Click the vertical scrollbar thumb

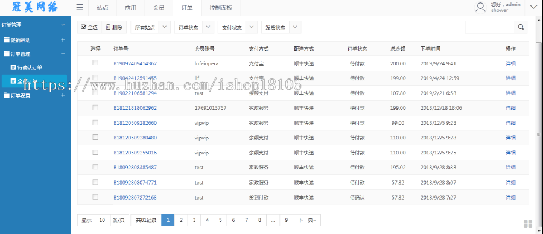pos(538,134)
